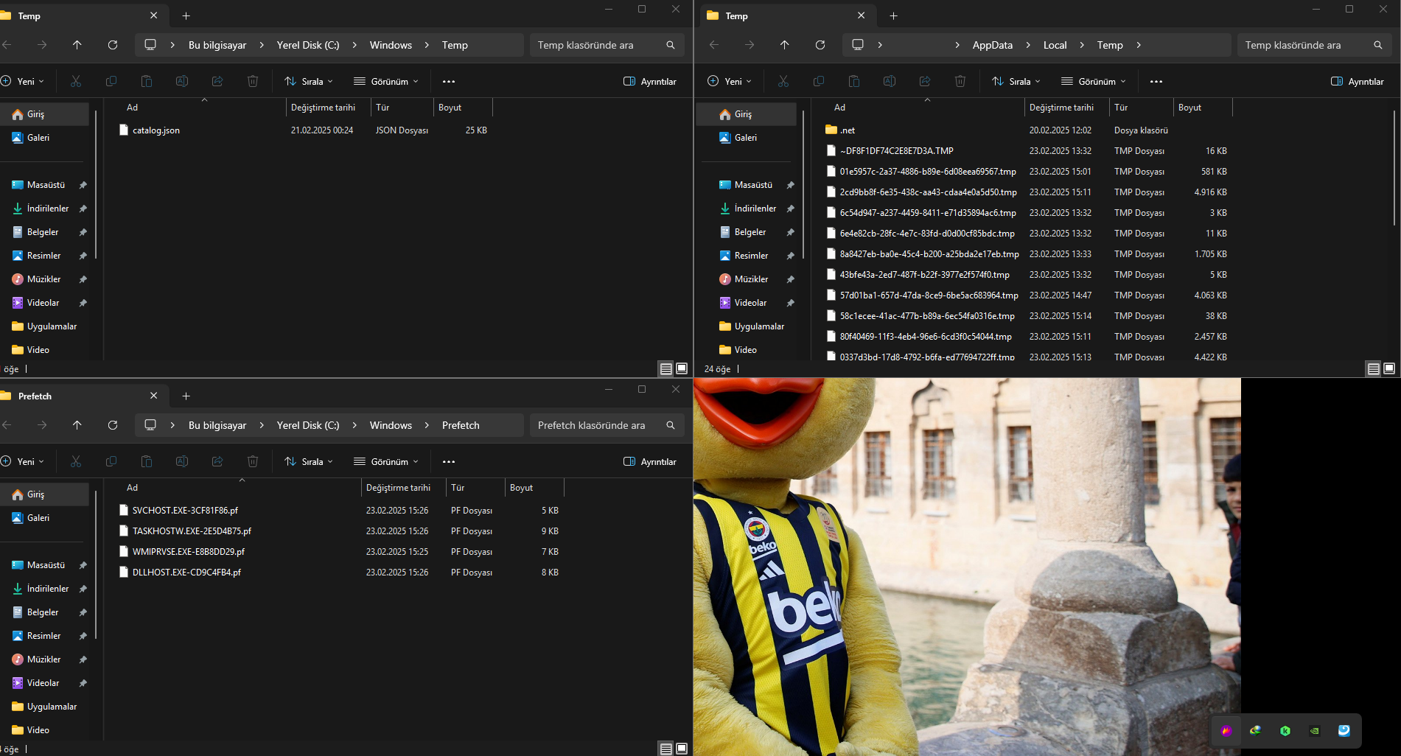Click AppData in the address bar breadcrumb
This screenshot has height=756, width=1401.
992,45
